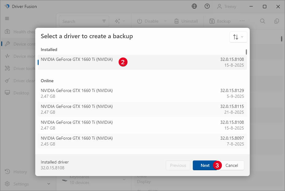Screen dimensions: 285x191
Task: Open the History page
Action: coord(16,172)
